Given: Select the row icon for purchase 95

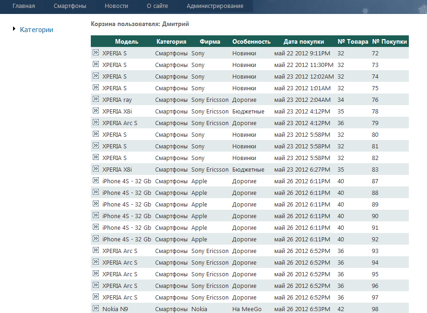Looking at the screenshot, I should [95, 273].
